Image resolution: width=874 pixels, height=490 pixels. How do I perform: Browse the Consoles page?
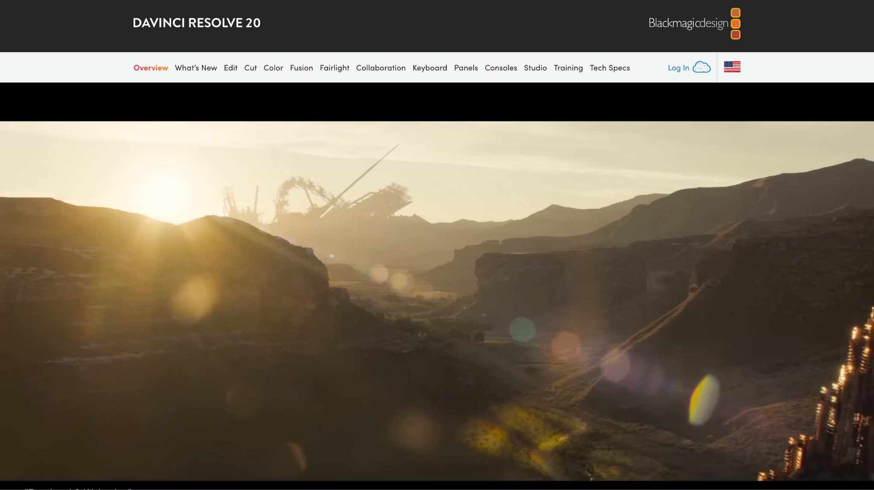(x=501, y=67)
